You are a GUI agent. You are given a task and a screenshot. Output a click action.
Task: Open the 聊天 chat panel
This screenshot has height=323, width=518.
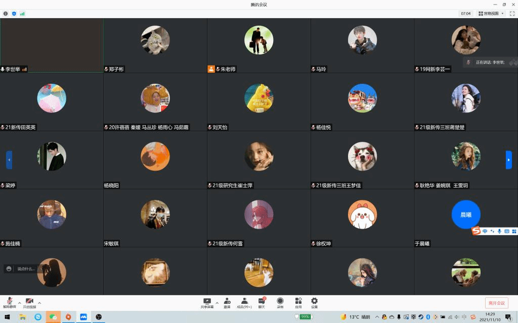tap(262, 302)
